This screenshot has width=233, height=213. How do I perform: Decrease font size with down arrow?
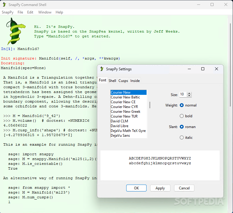click(x=189, y=95)
